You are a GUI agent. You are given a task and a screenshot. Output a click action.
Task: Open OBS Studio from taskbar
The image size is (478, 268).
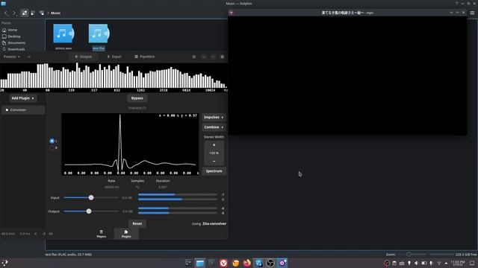[x=270, y=263]
